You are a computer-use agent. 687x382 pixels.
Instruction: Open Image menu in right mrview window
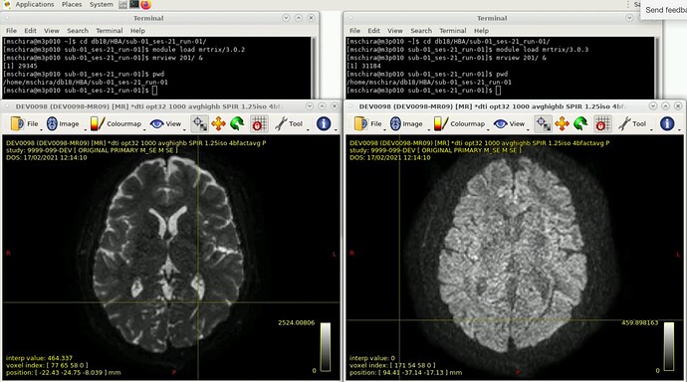406,123
